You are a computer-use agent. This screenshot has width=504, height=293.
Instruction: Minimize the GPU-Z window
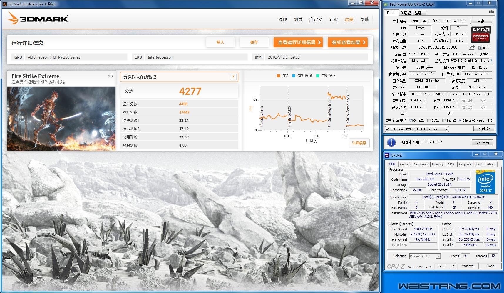tap(470, 4)
